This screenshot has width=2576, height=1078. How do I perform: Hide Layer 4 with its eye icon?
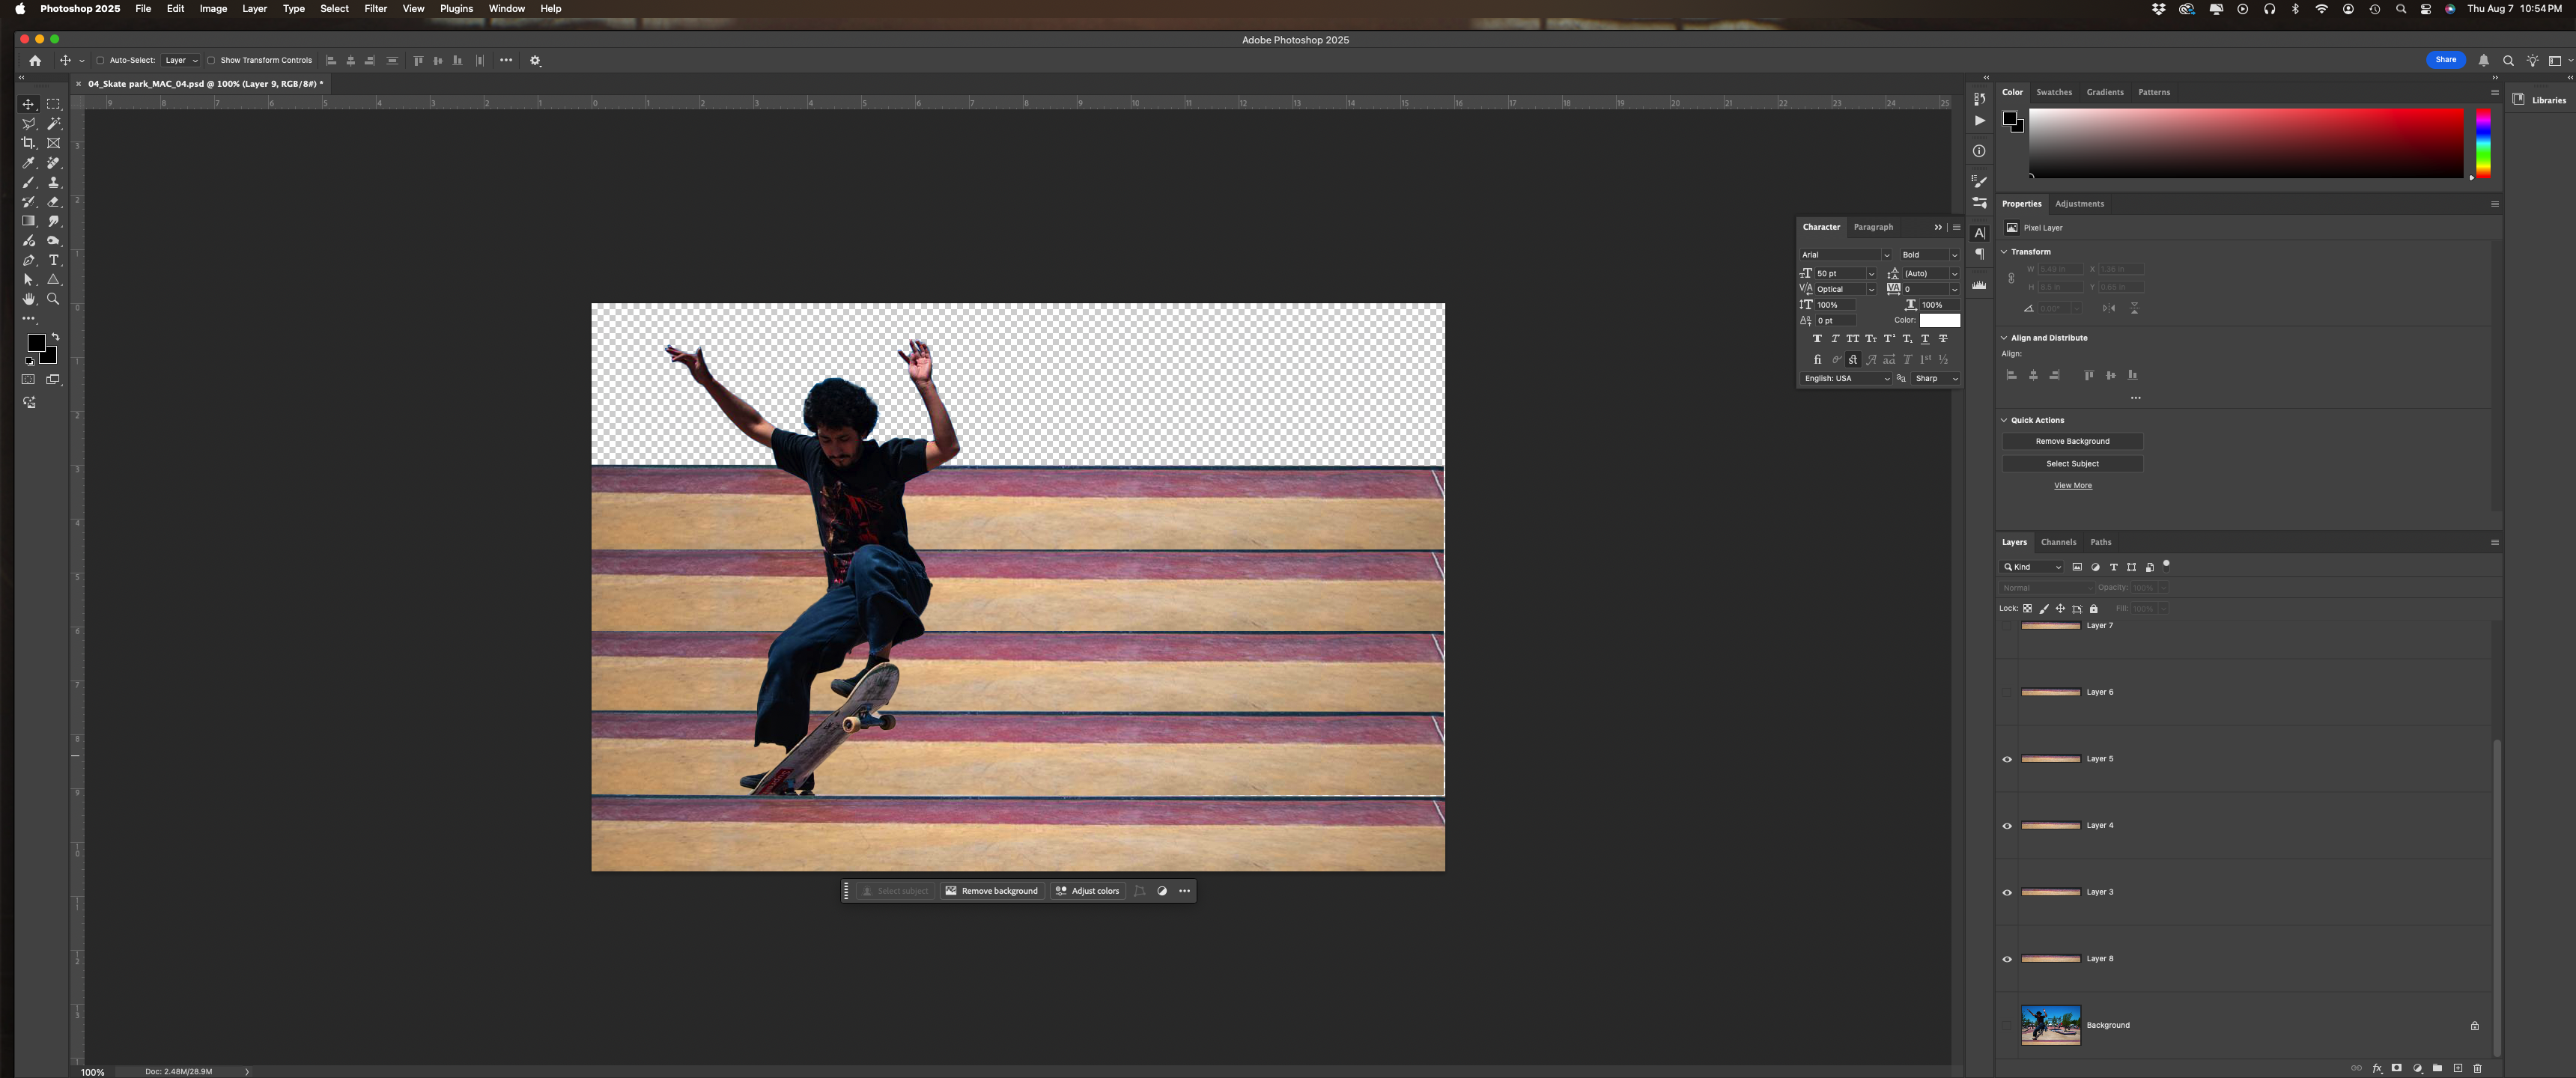2006,826
